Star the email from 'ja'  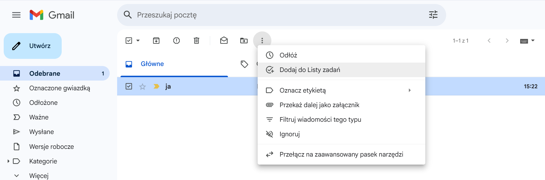[143, 86]
